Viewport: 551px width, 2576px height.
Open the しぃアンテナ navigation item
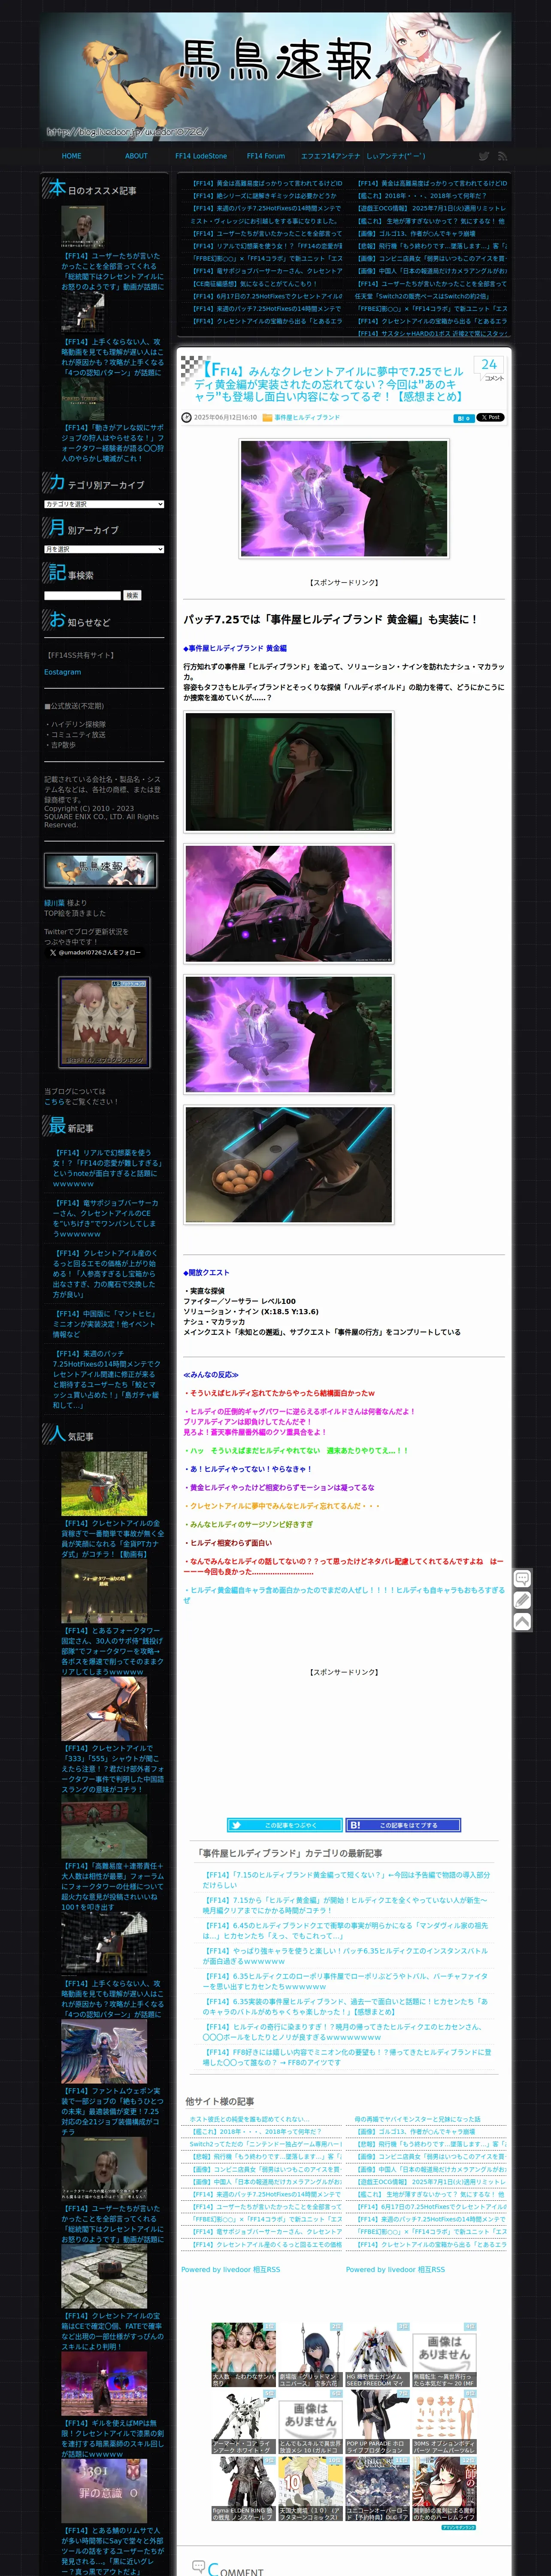click(x=396, y=156)
